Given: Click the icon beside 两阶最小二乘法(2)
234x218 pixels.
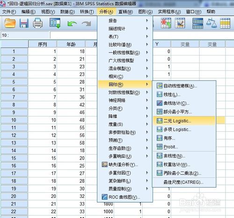Looking at the screenshot, I should pos(160,173).
